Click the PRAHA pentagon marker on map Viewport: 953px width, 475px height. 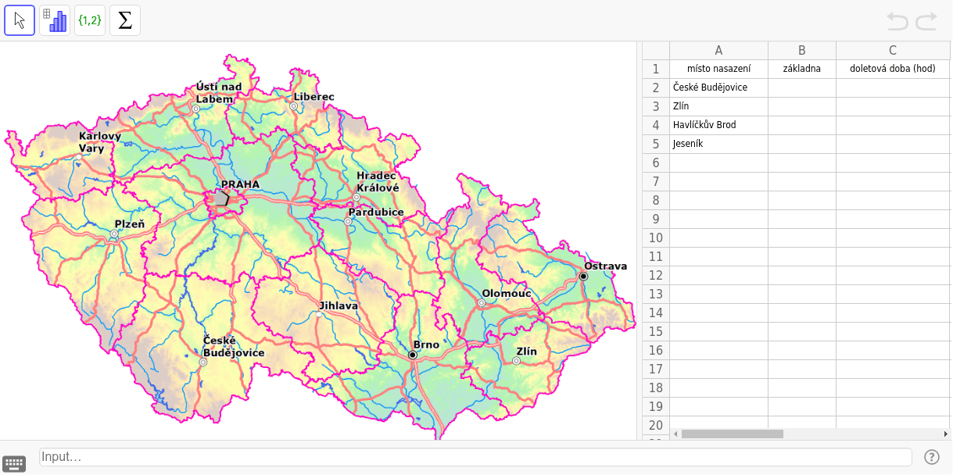[223, 198]
